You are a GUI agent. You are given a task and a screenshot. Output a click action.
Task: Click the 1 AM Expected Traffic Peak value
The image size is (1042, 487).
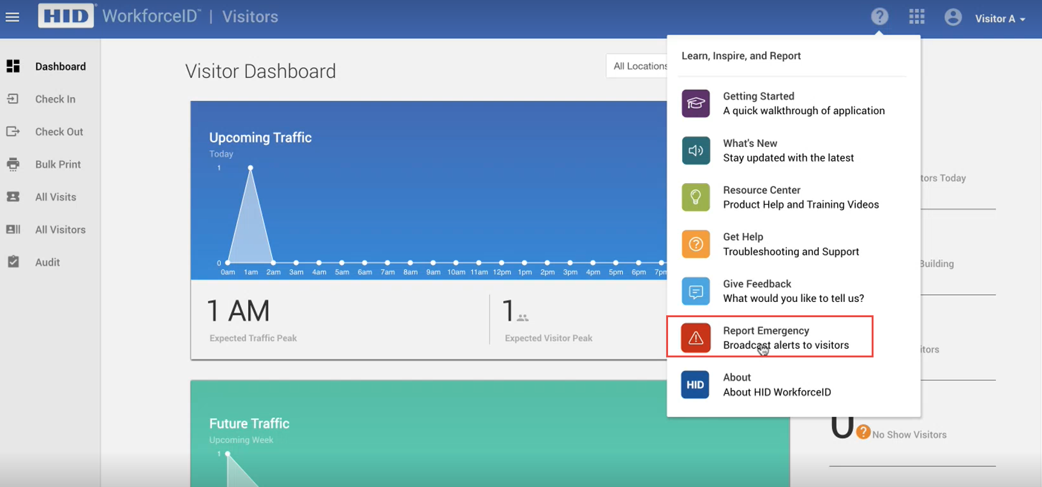[x=239, y=311]
